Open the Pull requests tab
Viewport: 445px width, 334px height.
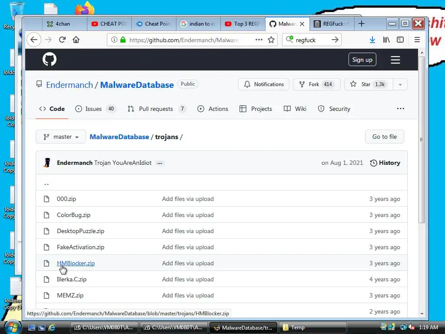pos(156,109)
